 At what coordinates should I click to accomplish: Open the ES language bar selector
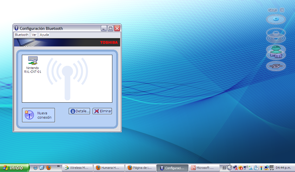coord(224,168)
